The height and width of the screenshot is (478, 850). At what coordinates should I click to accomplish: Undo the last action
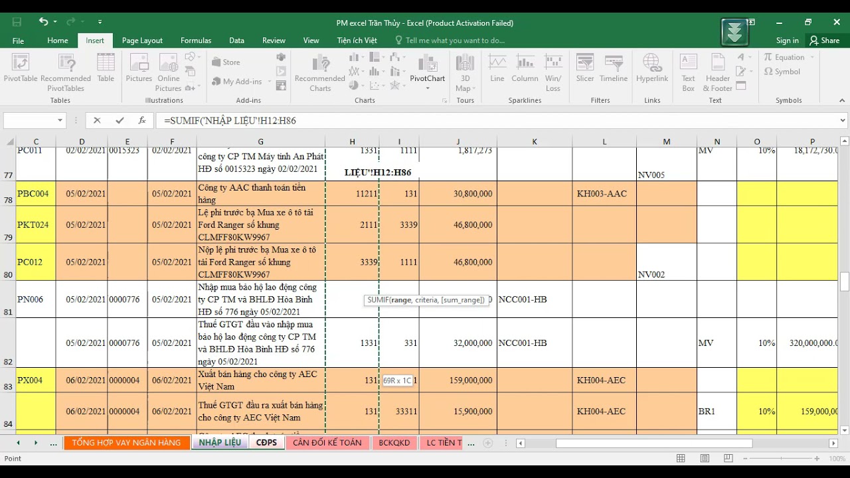click(x=43, y=22)
